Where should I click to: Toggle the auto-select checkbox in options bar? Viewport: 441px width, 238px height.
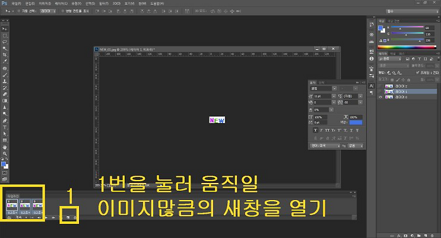[x=19, y=11]
